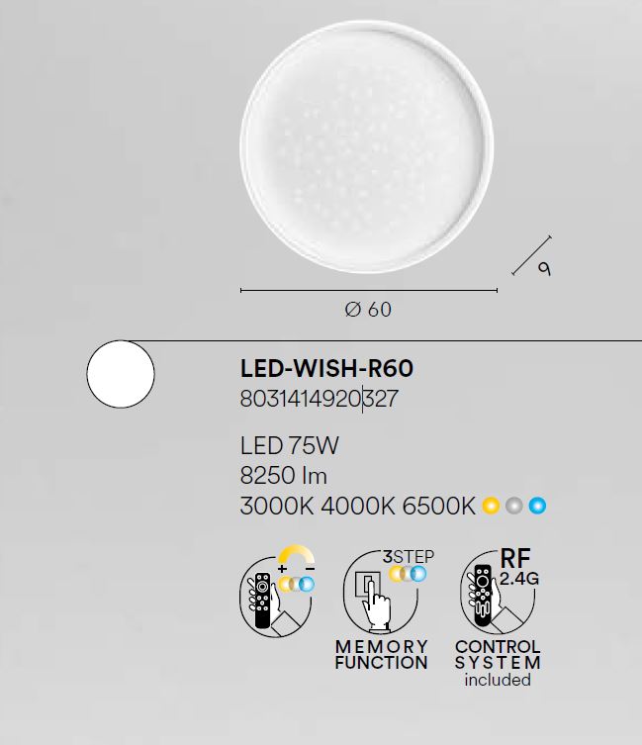Click the LED-WISH-R60 product title
642x745 pixels.
point(327,369)
